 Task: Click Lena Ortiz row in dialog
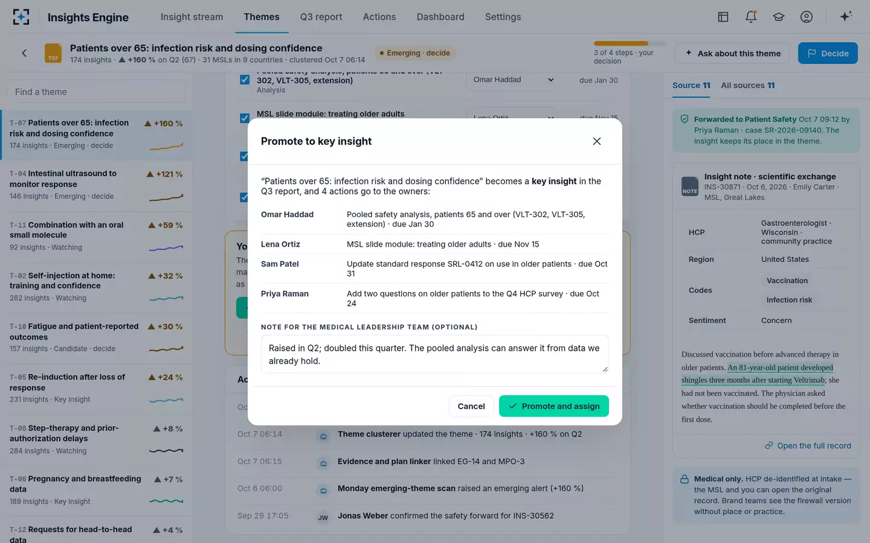click(435, 244)
